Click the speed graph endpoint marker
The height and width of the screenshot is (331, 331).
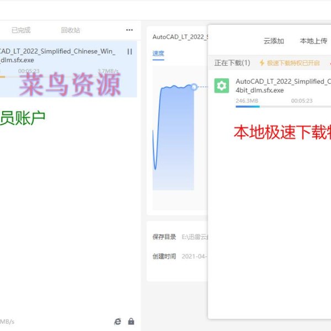point(194,87)
